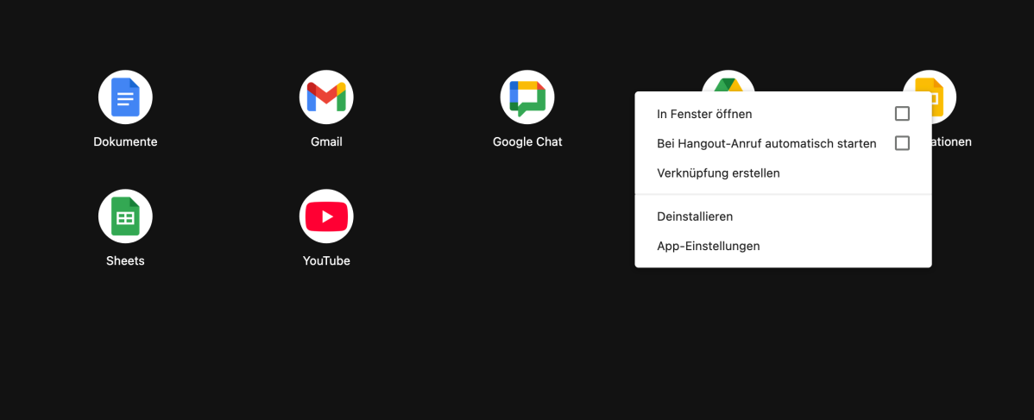
Task: Open the Sheets app icon
Action: point(125,216)
